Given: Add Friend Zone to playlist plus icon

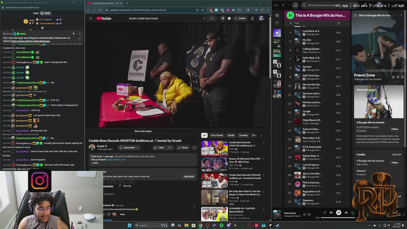Looking at the screenshot, I should [x=309, y=214].
